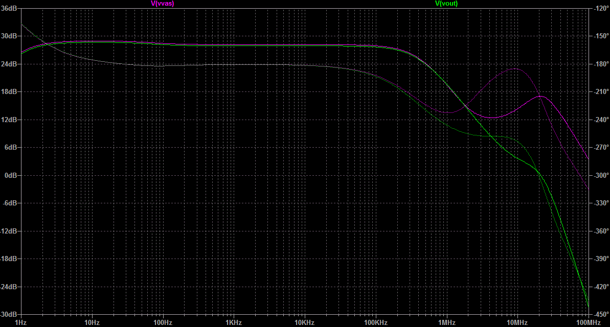
Task: Click the 10MHz frequency axis label
Action: [517, 323]
